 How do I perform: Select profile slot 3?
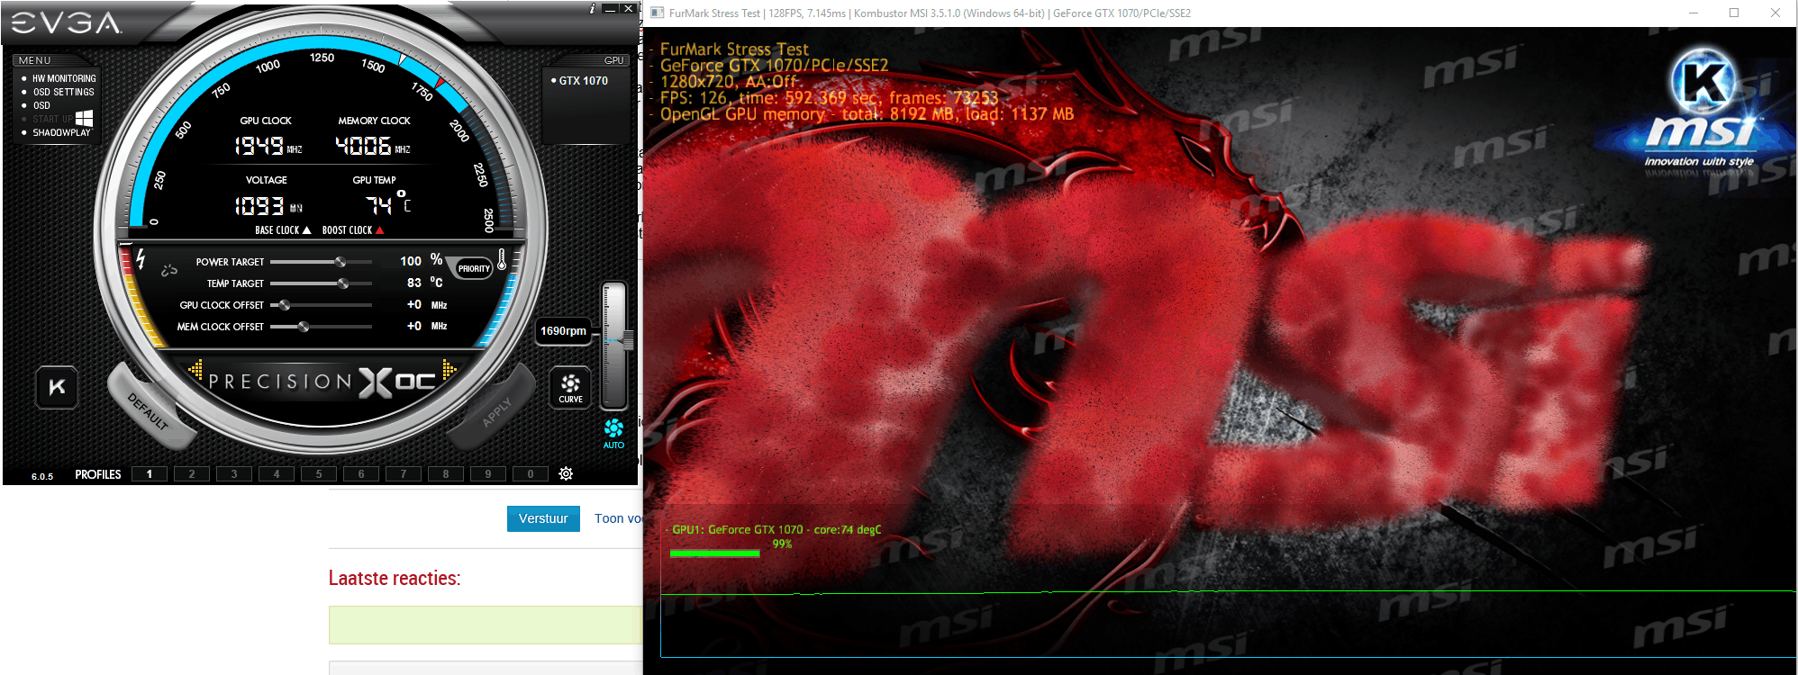pos(234,474)
